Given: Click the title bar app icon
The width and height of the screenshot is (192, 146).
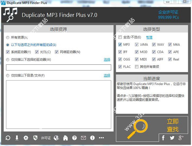Looking at the screenshot, I should (x=3, y=3).
